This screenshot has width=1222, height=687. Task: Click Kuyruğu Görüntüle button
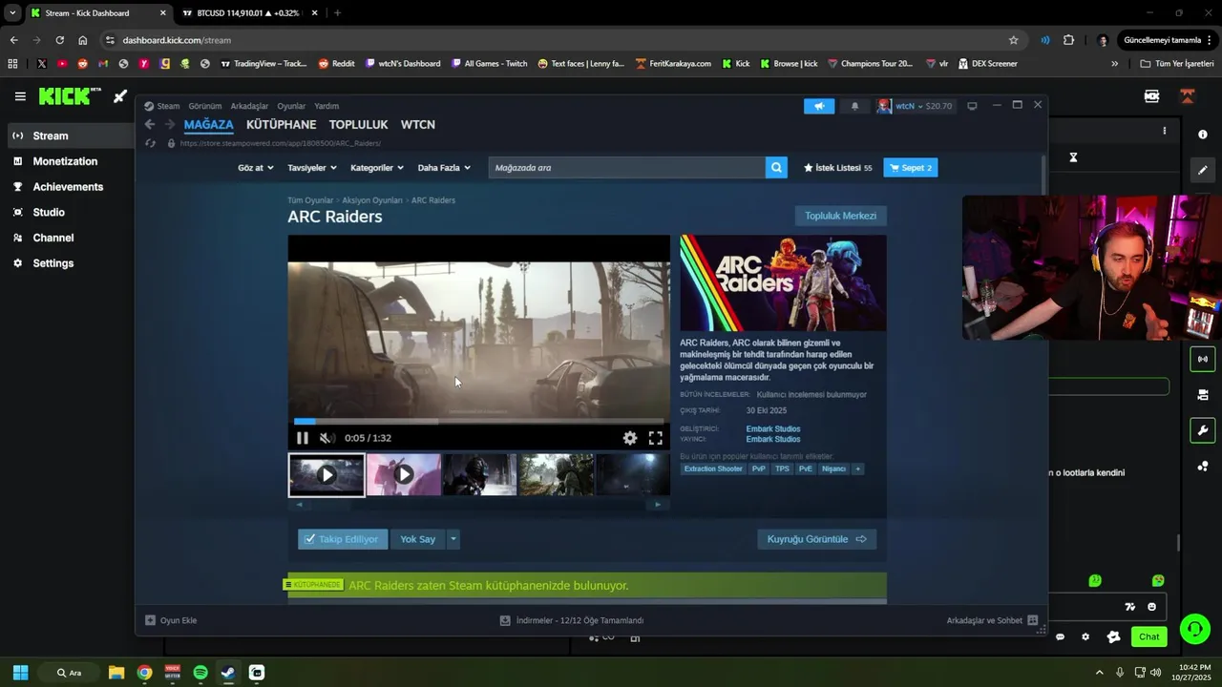click(x=816, y=539)
